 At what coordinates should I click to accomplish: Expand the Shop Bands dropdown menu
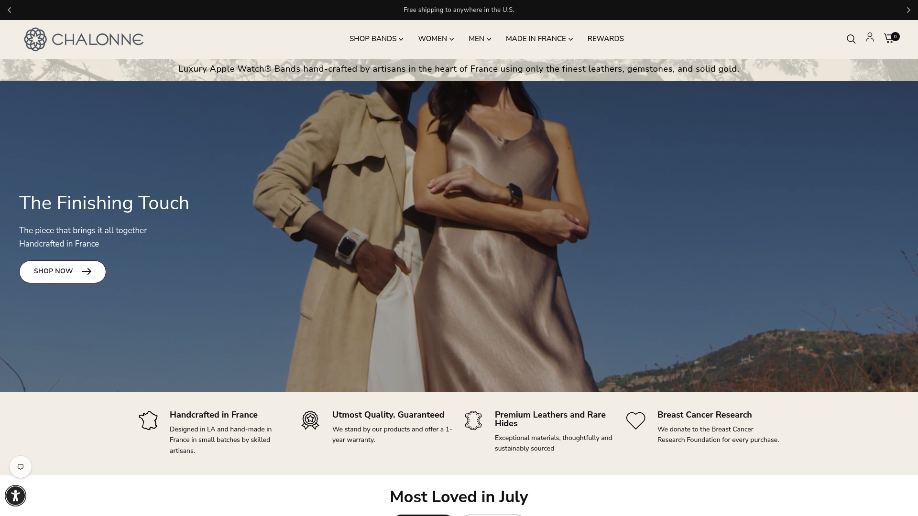pyautogui.click(x=376, y=39)
